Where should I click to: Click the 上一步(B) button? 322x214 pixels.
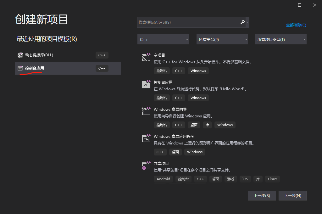click(x=262, y=196)
